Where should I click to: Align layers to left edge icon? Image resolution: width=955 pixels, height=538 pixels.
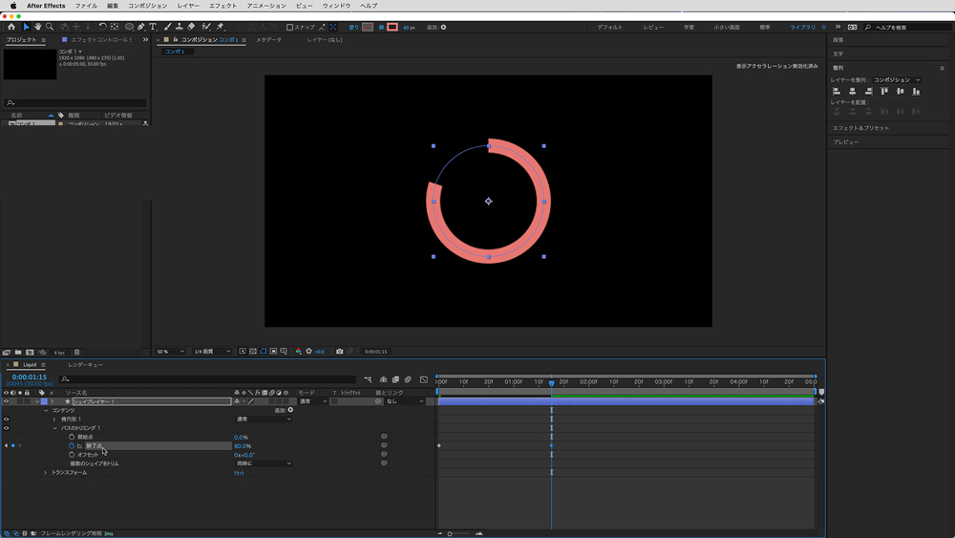837,92
